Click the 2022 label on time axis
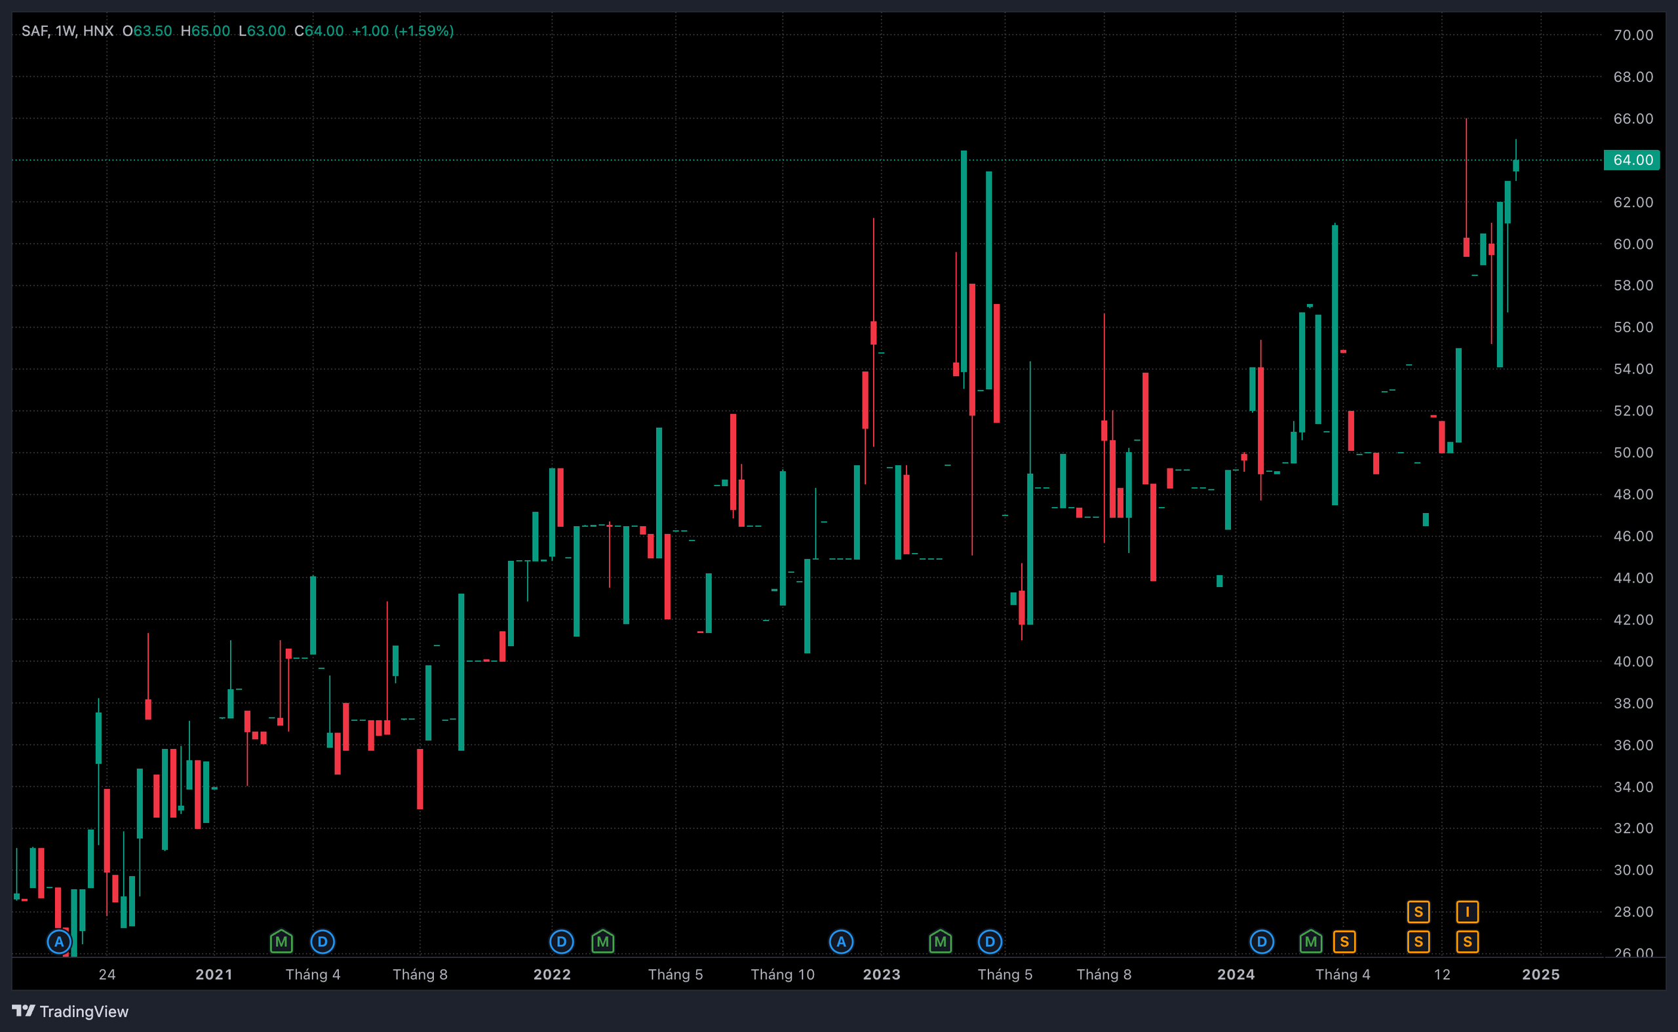Screen dimensions: 1678x1032 click(552, 974)
